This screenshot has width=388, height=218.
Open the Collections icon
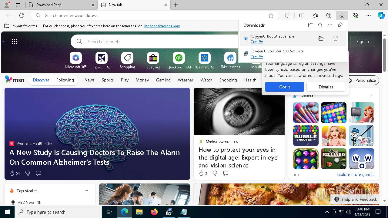pyautogui.click(x=329, y=15)
